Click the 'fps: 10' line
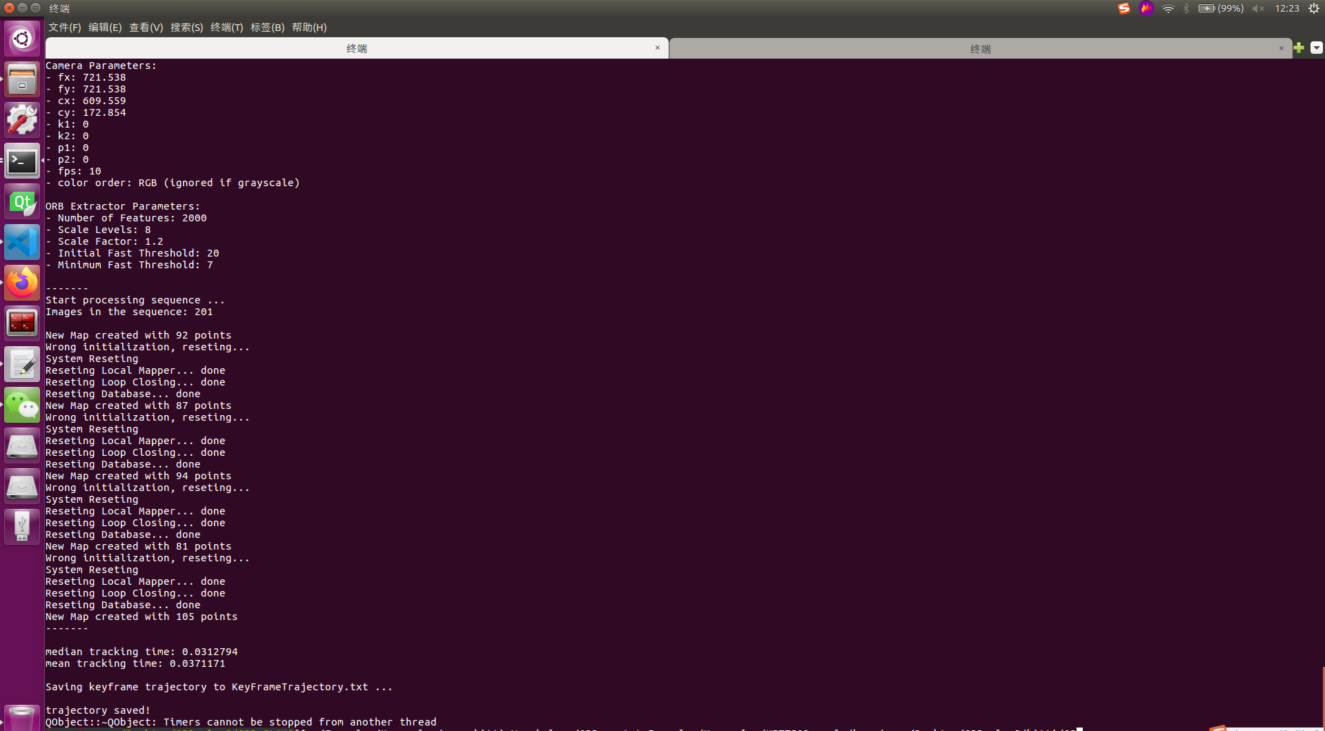The image size is (1325, 731). click(74, 171)
